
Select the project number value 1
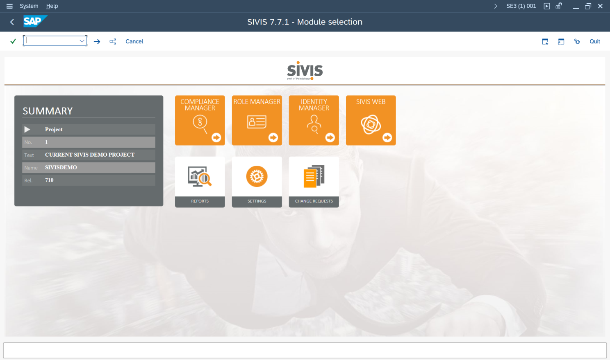(46, 142)
